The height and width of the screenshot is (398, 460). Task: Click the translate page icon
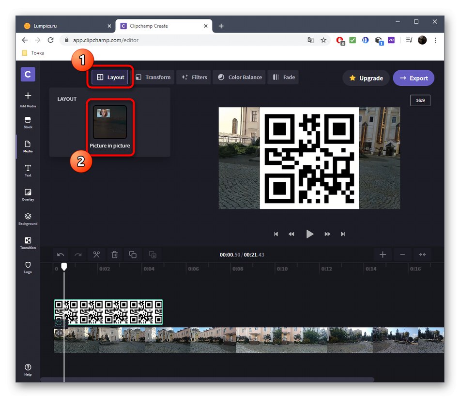pos(310,40)
